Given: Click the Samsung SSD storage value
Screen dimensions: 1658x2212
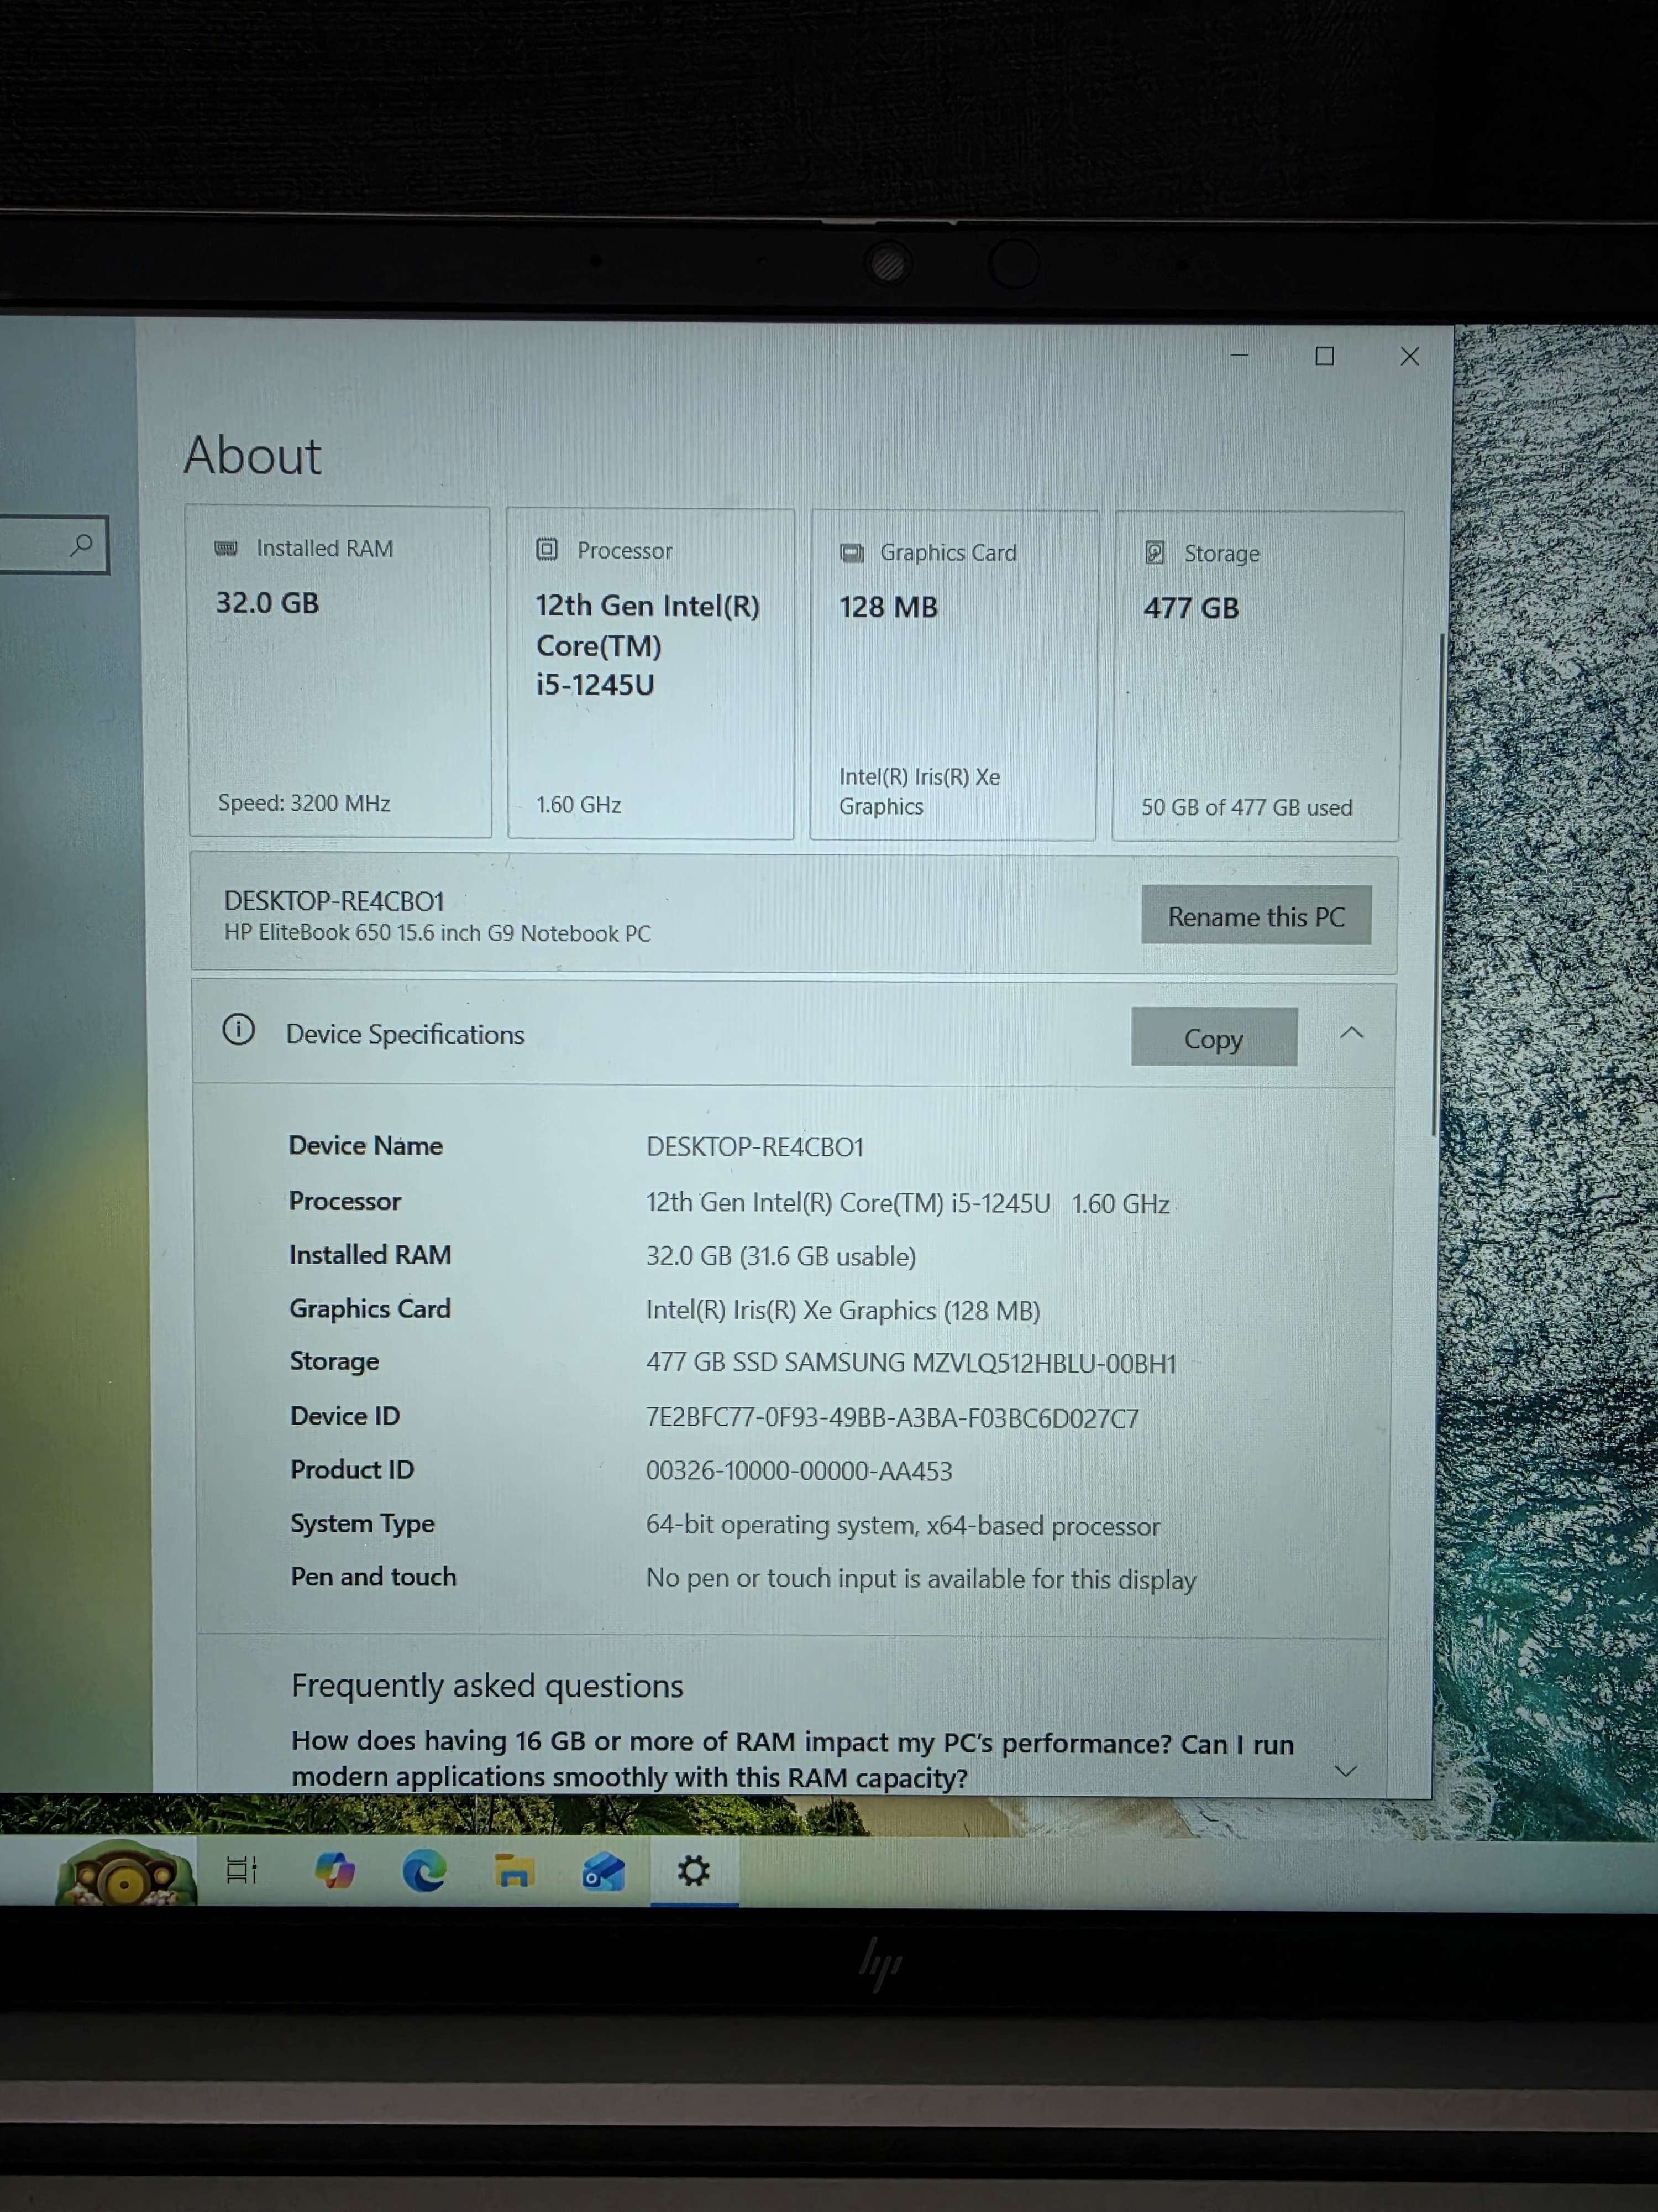Looking at the screenshot, I should pos(911,1363).
